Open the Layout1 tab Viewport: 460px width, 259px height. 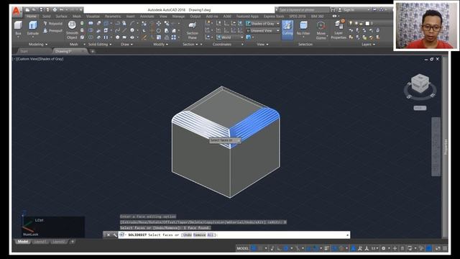tap(40, 242)
